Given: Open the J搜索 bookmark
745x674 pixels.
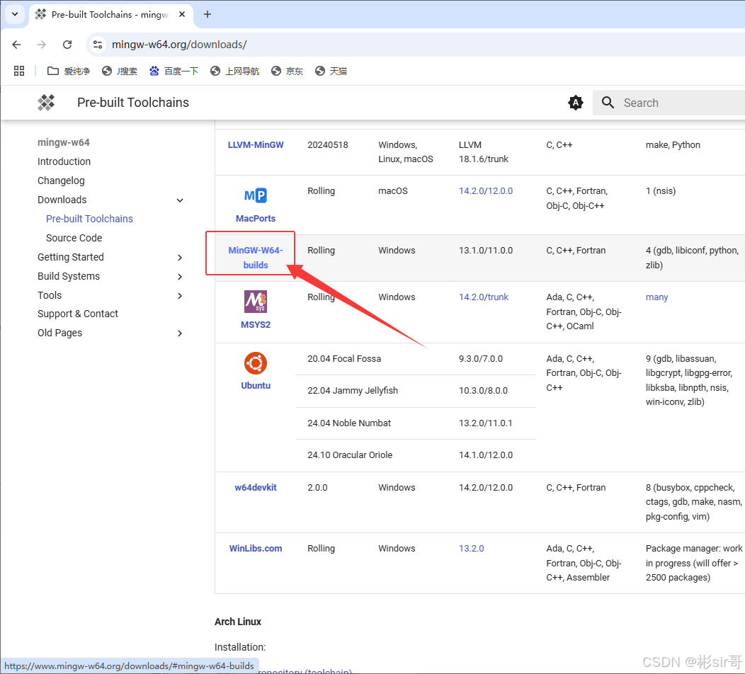Looking at the screenshot, I should click(120, 71).
